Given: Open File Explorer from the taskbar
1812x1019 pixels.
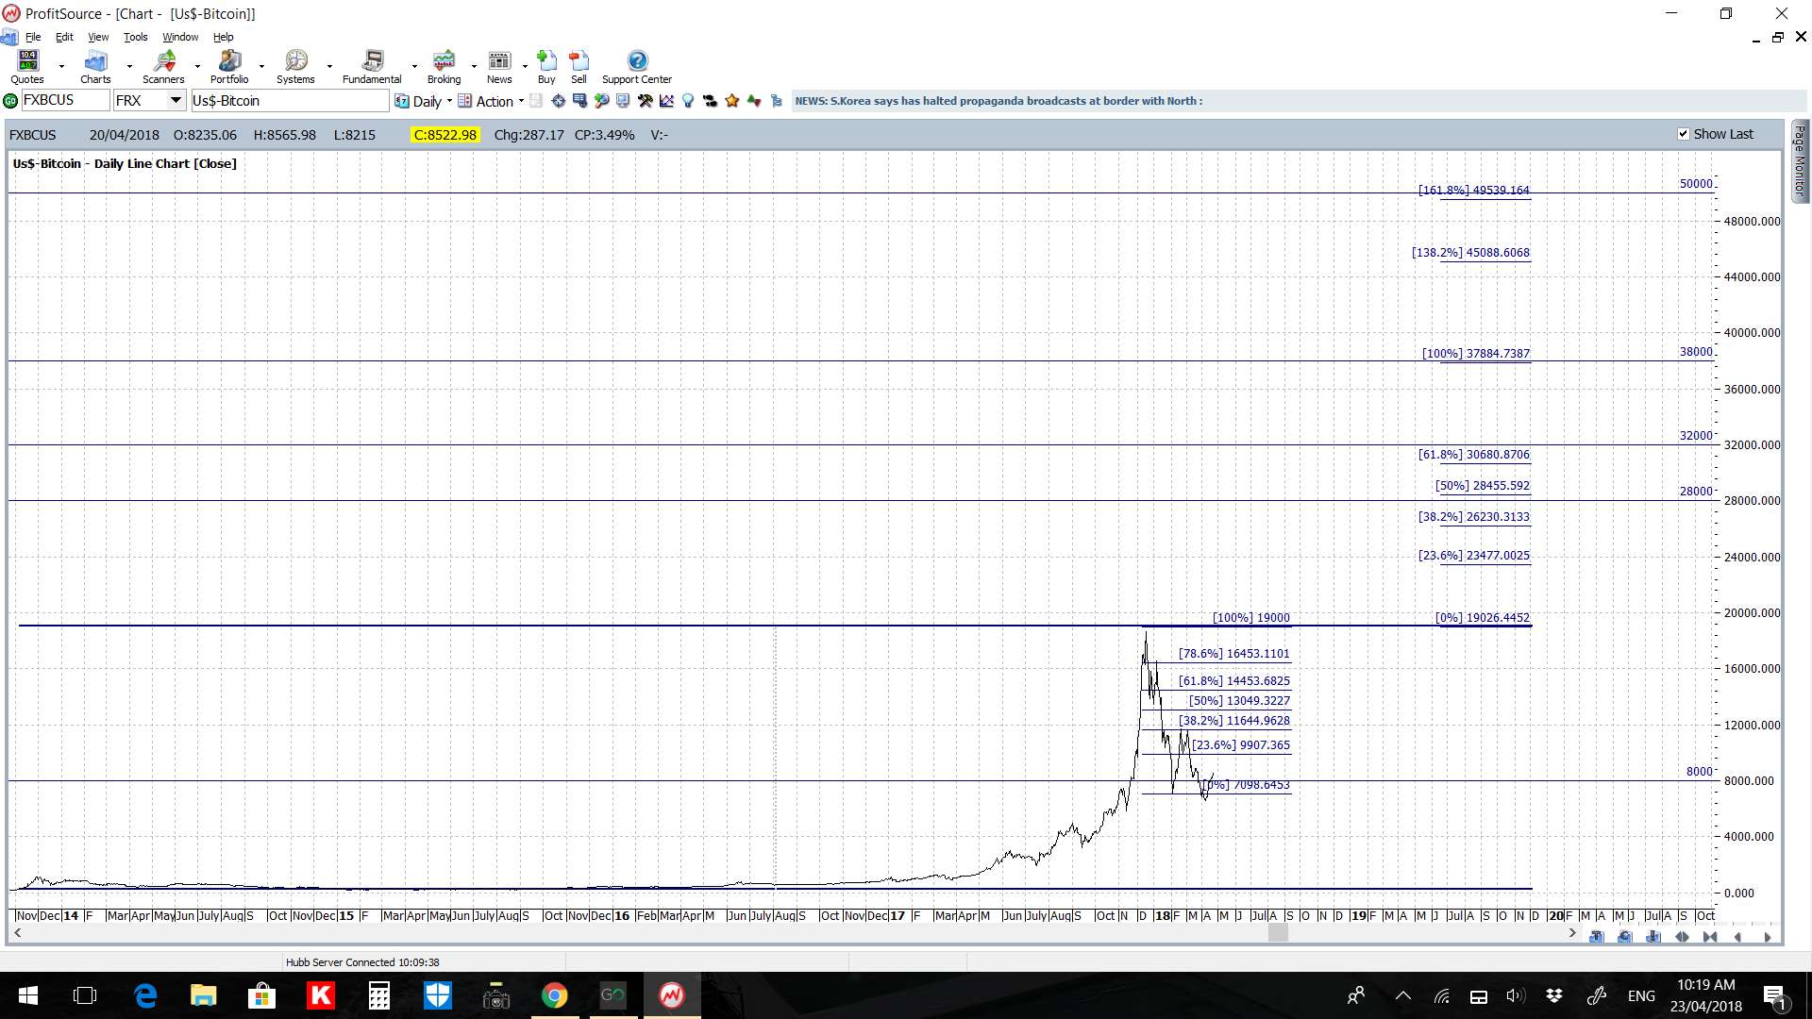Looking at the screenshot, I should coord(203,995).
